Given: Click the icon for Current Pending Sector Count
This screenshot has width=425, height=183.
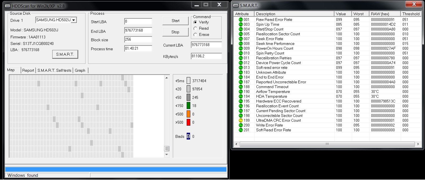Looking at the screenshot, I should 241,111.
